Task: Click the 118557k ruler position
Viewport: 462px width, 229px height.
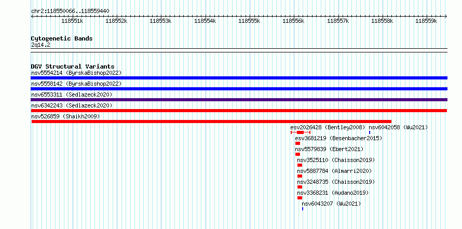Action: 338,21
